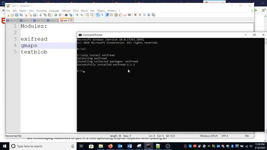The width and height of the screenshot is (267, 150).
Task: Click Copy icon in Notepad++ toolbar
Action: (45, 15)
